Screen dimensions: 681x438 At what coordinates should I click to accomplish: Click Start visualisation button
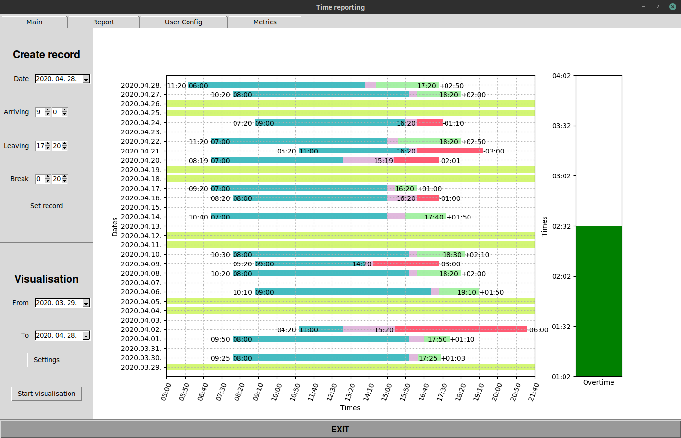pos(47,394)
